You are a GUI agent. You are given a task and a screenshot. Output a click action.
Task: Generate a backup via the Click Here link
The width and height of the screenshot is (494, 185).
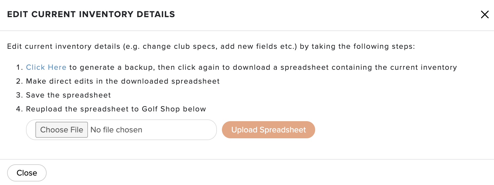point(46,67)
